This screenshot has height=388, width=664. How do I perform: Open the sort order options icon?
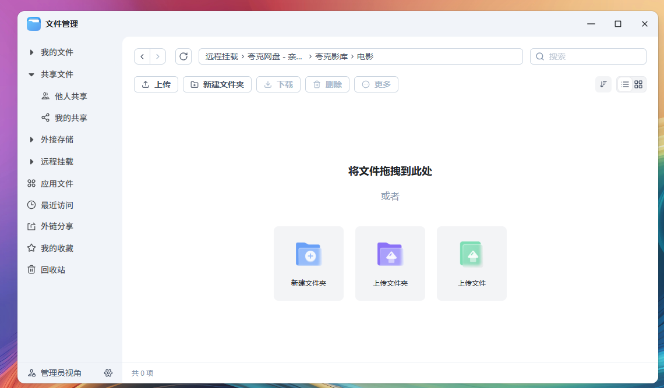pos(603,84)
